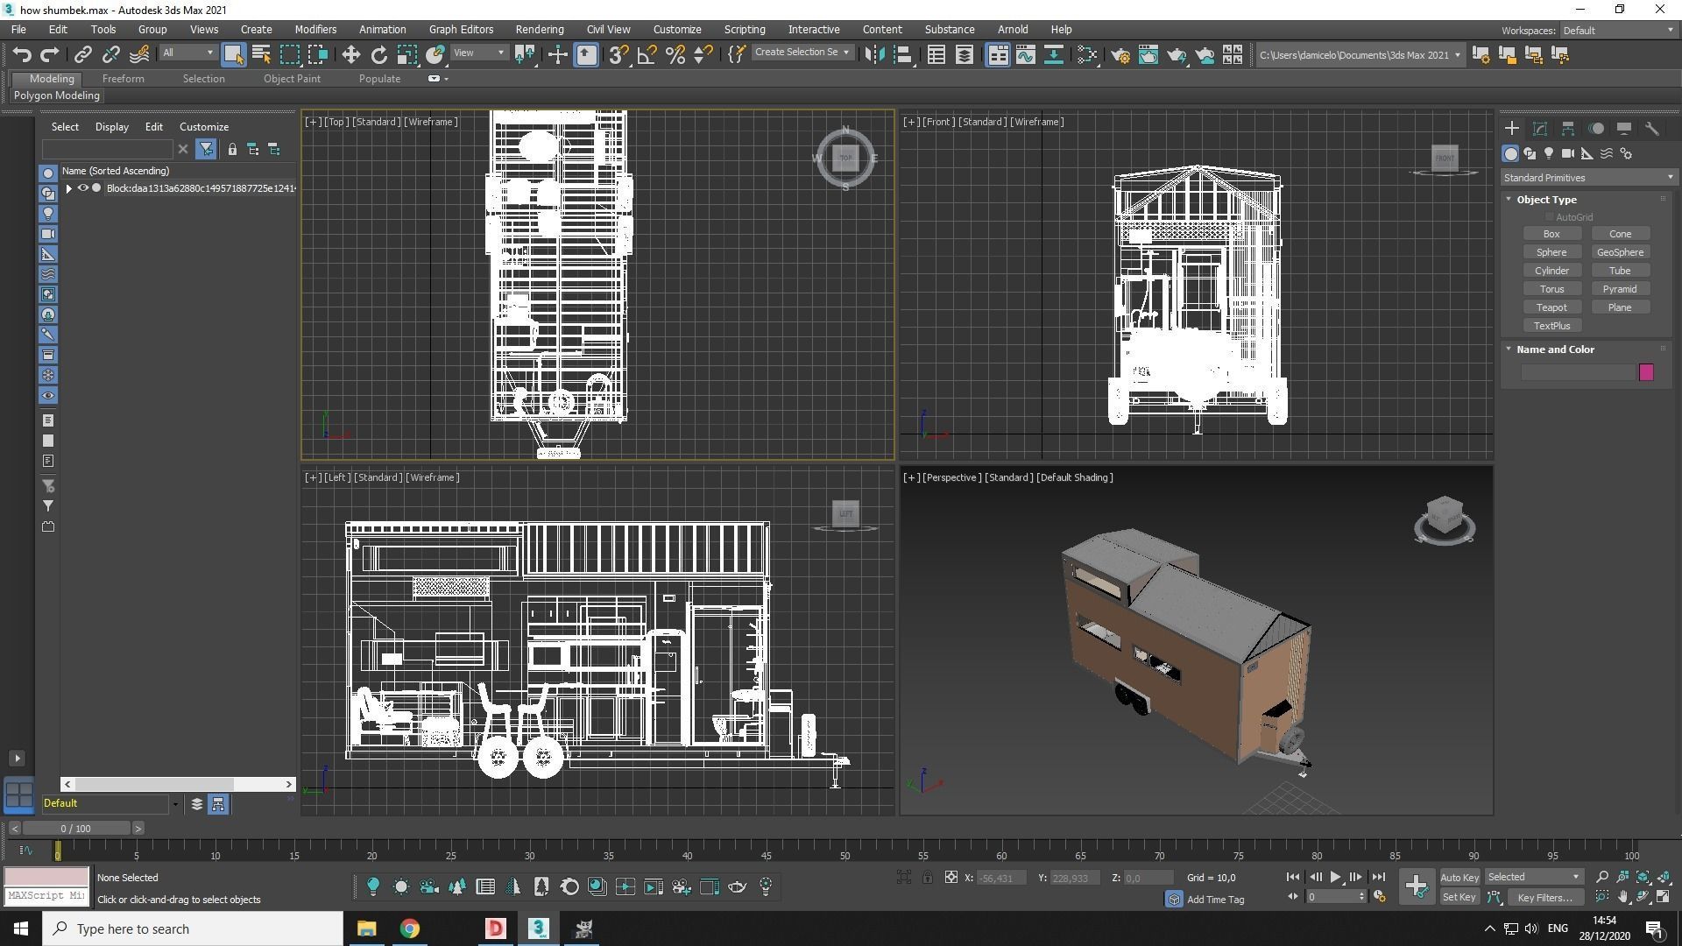Toggle Auto Key mode

click(1459, 877)
